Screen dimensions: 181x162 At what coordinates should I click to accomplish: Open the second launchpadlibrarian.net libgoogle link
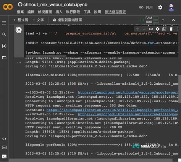coord(128,114)
